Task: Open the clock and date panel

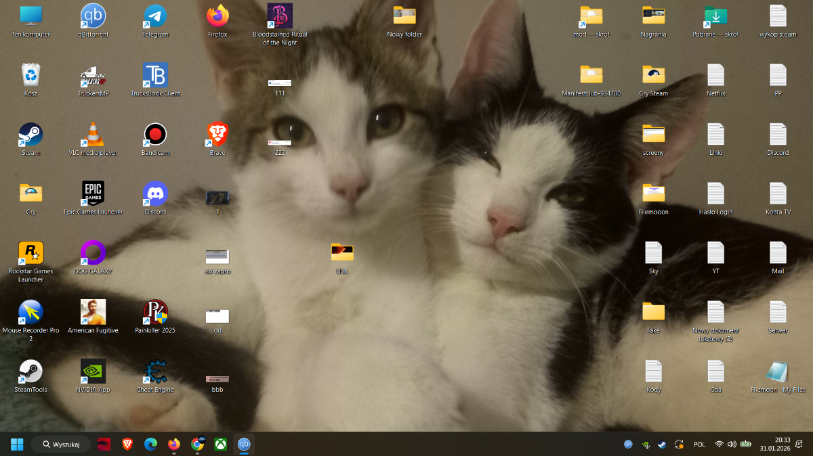Action: click(774, 444)
